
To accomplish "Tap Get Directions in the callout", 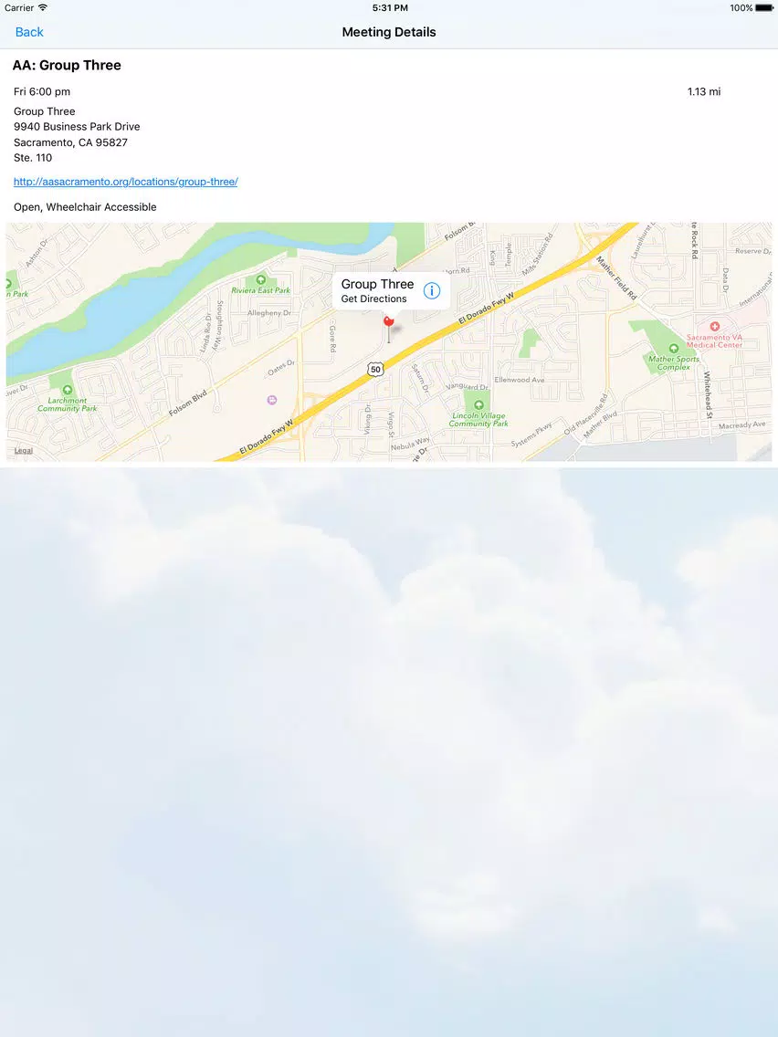I will point(373,299).
